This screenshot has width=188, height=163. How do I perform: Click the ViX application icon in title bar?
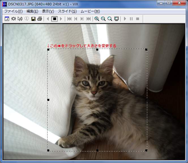pos(5,4)
